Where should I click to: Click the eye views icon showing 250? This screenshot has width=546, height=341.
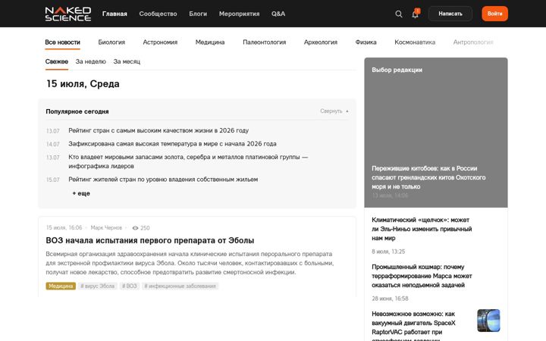tap(135, 228)
